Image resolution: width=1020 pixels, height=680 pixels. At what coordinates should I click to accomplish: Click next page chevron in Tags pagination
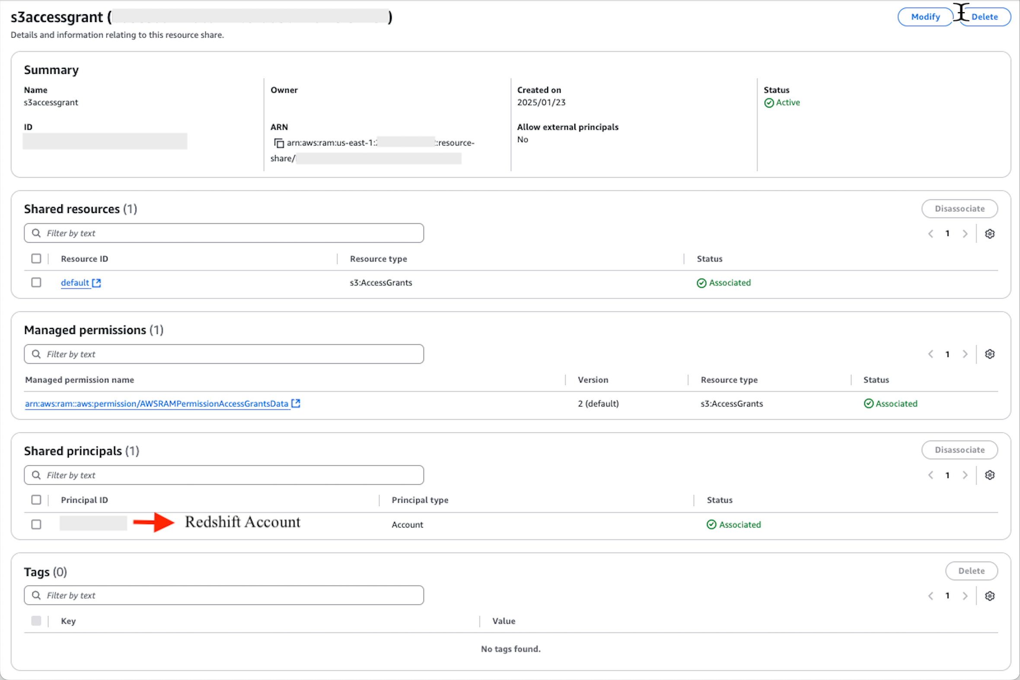pos(965,595)
